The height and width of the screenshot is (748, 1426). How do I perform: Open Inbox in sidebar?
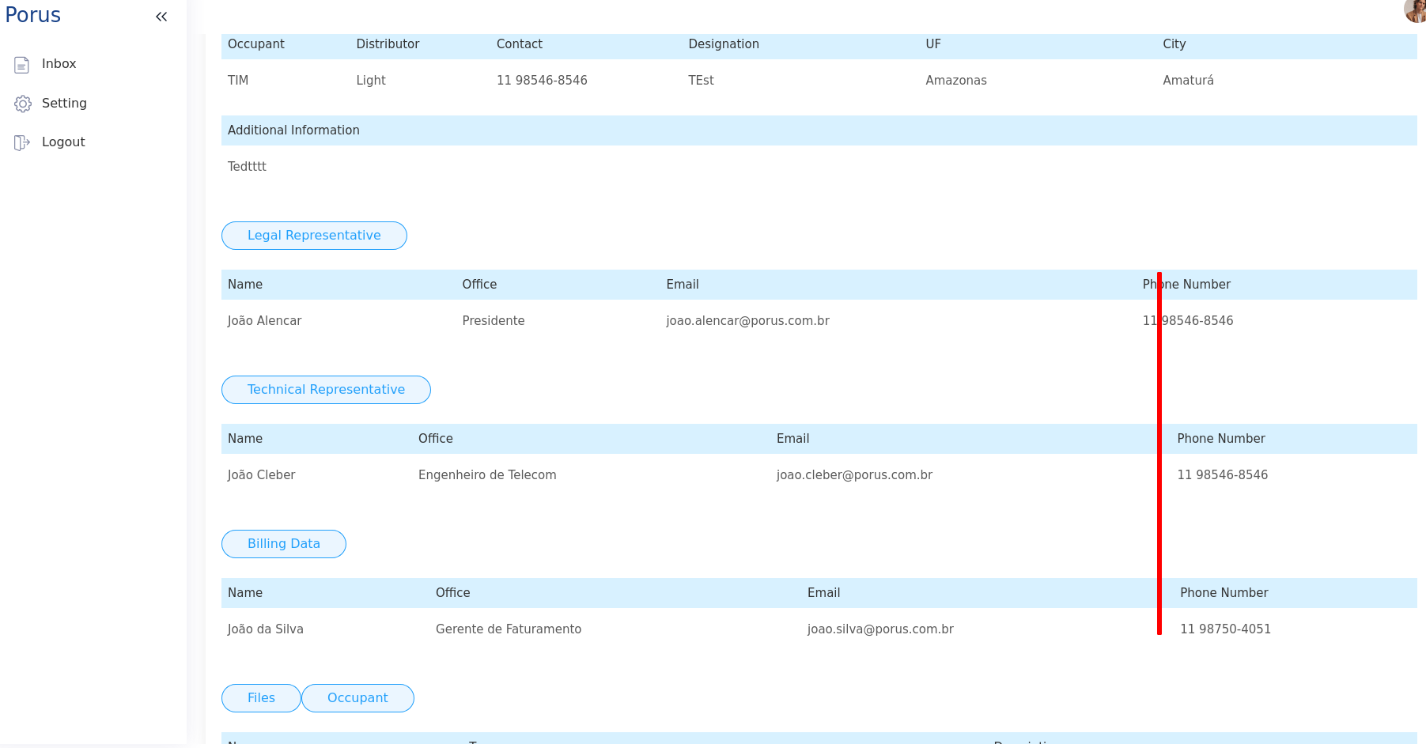point(59,64)
